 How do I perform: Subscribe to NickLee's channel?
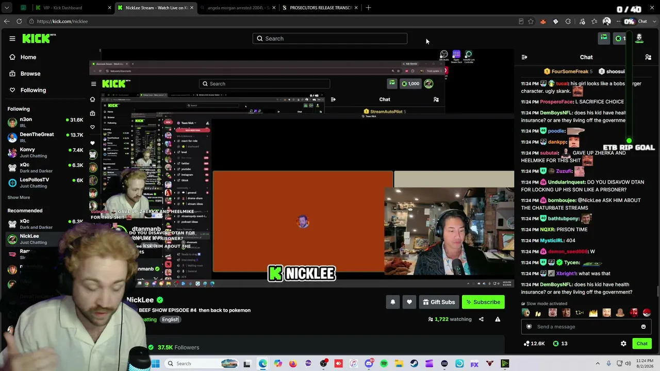tap(483, 302)
